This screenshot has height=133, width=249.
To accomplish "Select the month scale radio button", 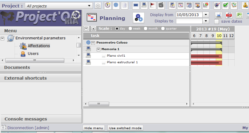I will [x=145, y=29].
